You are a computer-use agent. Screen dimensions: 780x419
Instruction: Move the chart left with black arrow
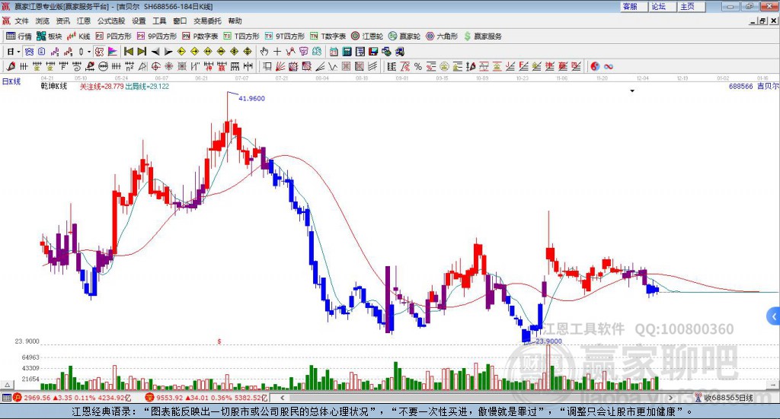pyautogui.click(x=155, y=52)
